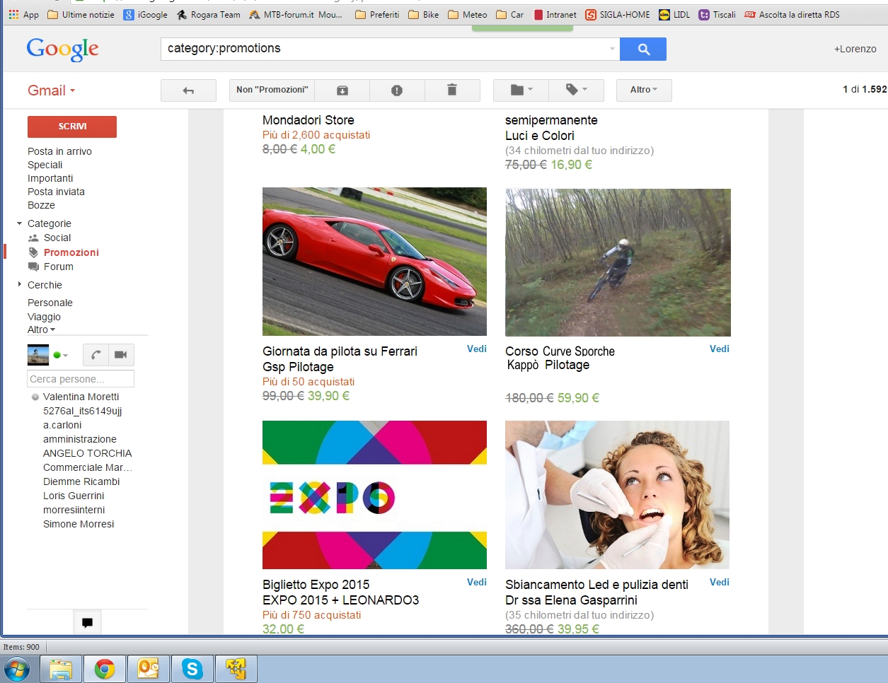This screenshot has width=888, height=683.
Task: Click Vedi link for Ferrari offer
Action: pos(477,349)
